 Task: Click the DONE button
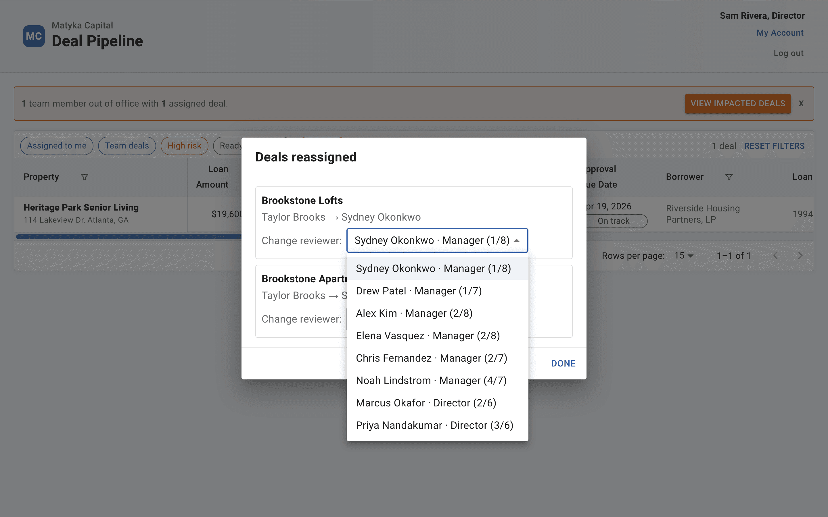(563, 363)
